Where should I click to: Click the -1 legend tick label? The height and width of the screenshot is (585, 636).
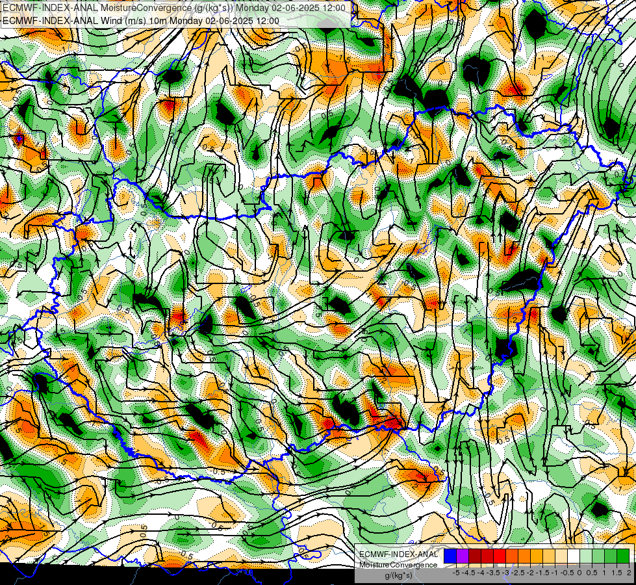tap(555, 573)
